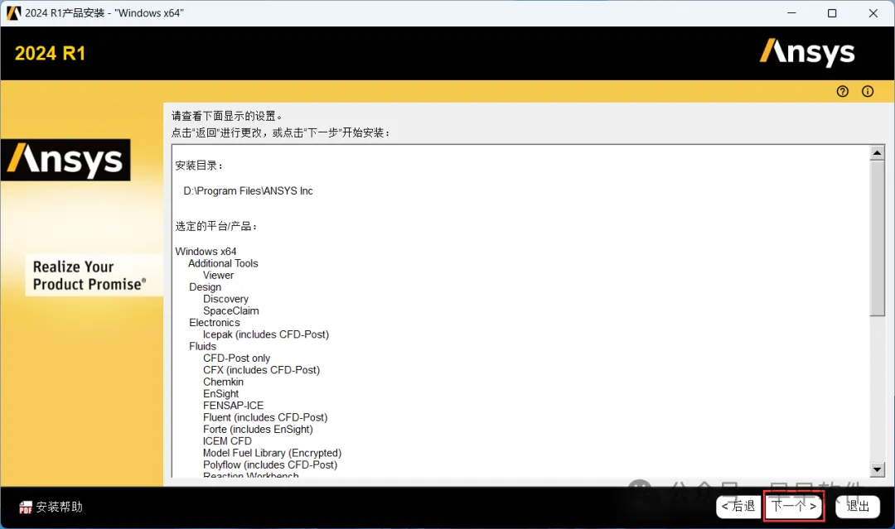The height and width of the screenshot is (529, 895).
Task: Open the information icon
Action: [868, 91]
